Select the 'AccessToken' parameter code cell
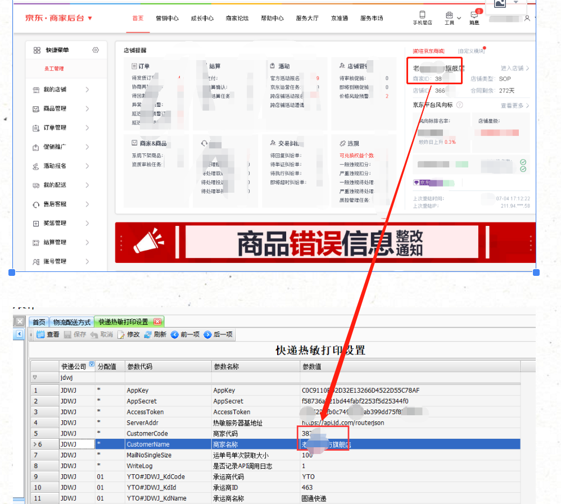This screenshot has height=504, width=561. tap(168, 412)
